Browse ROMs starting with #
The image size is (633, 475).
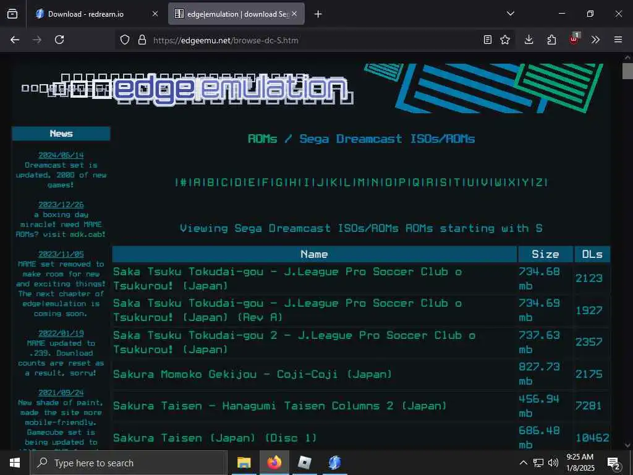coord(183,182)
